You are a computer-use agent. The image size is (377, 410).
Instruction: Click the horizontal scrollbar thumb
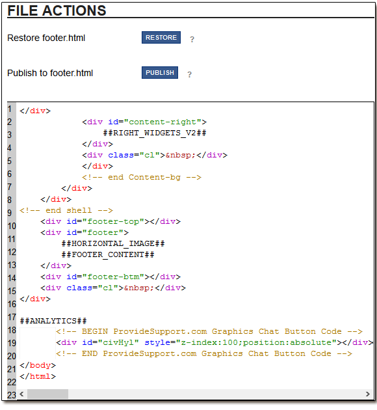48,394
